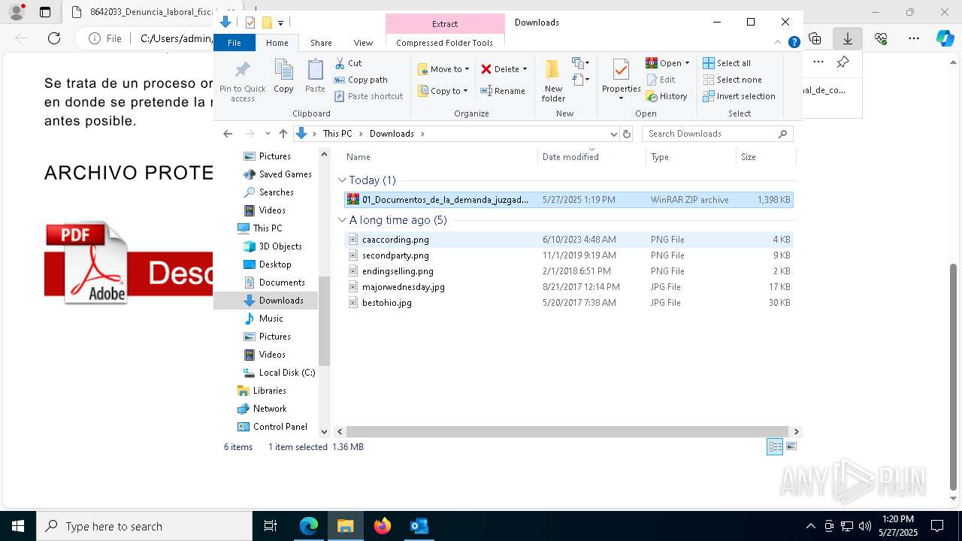962x541 pixels.
Task: Select bestohio.jpg file
Action: tap(568, 303)
